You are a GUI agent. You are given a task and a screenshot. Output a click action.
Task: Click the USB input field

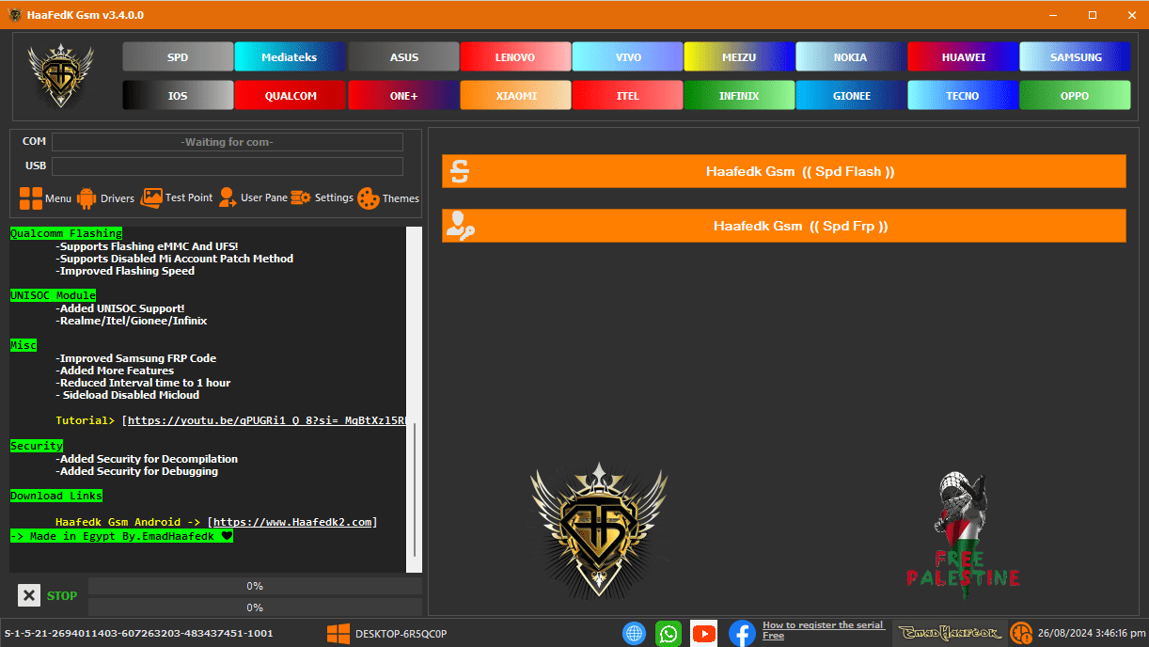click(228, 166)
